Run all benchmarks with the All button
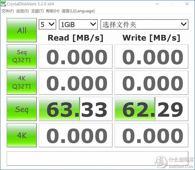The image size is (195, 170). click(22, 30)
